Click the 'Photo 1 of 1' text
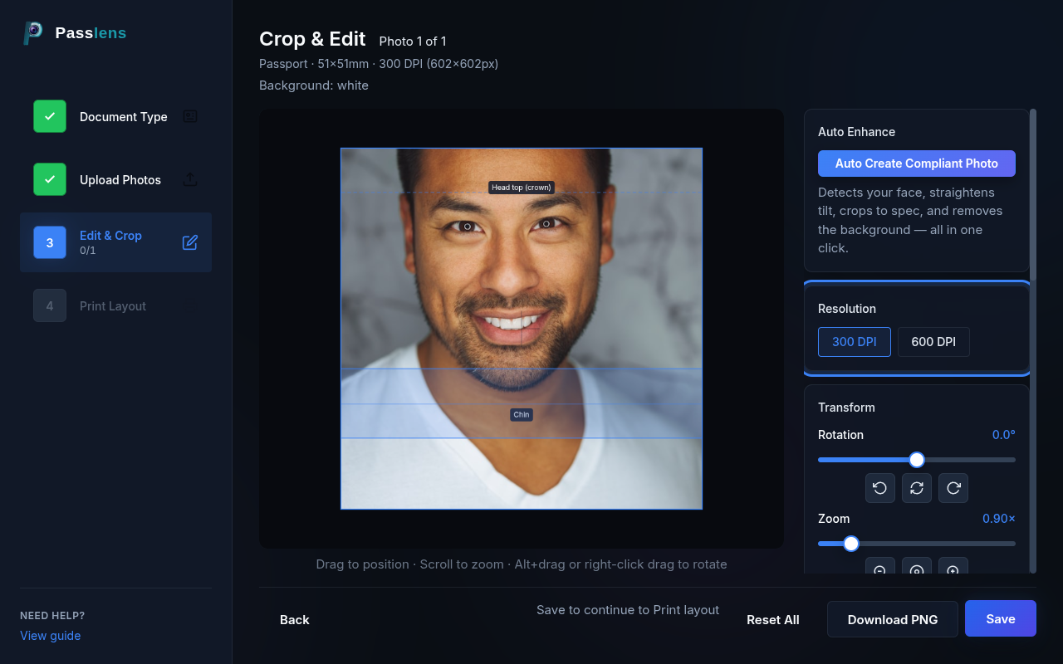This screenshot has height=664, width=1063. pos(413,41)
